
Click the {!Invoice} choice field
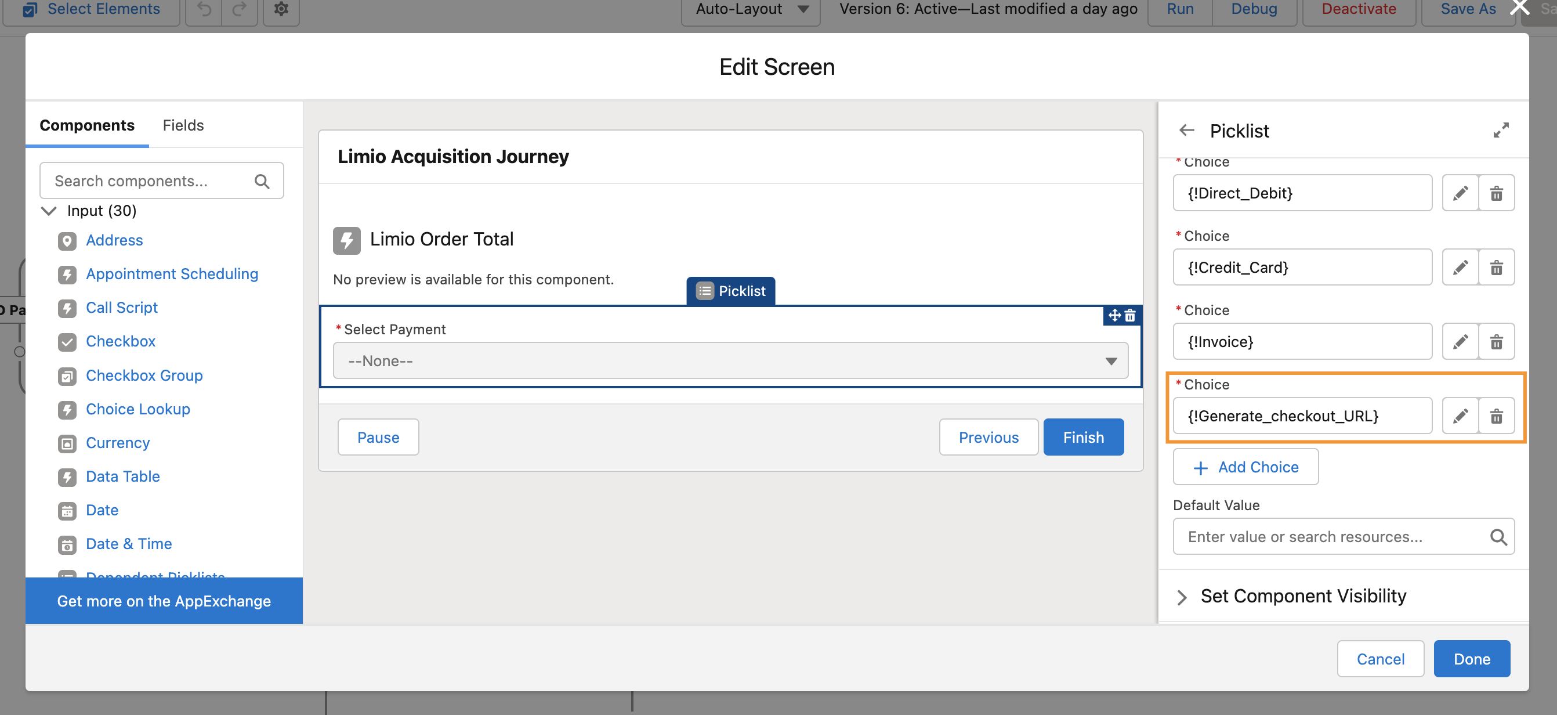[x=1302, y=342]
